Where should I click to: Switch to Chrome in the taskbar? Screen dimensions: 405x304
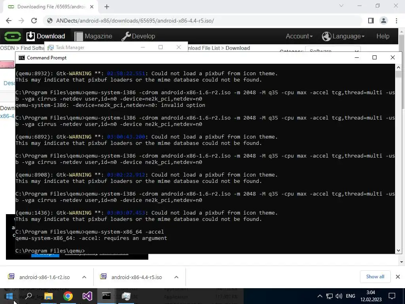(68, 296)
